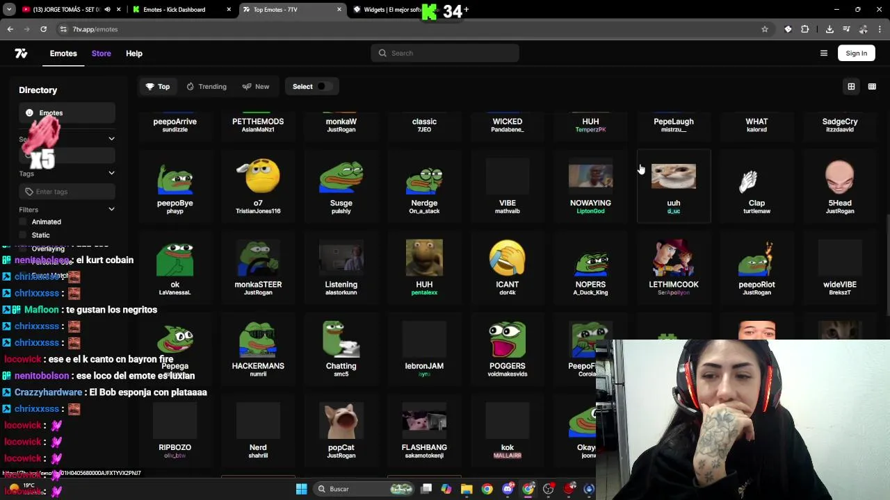Switch to the compact grid view icon
Viewport: 890px width, 500px height.
[x=872, y=87]
